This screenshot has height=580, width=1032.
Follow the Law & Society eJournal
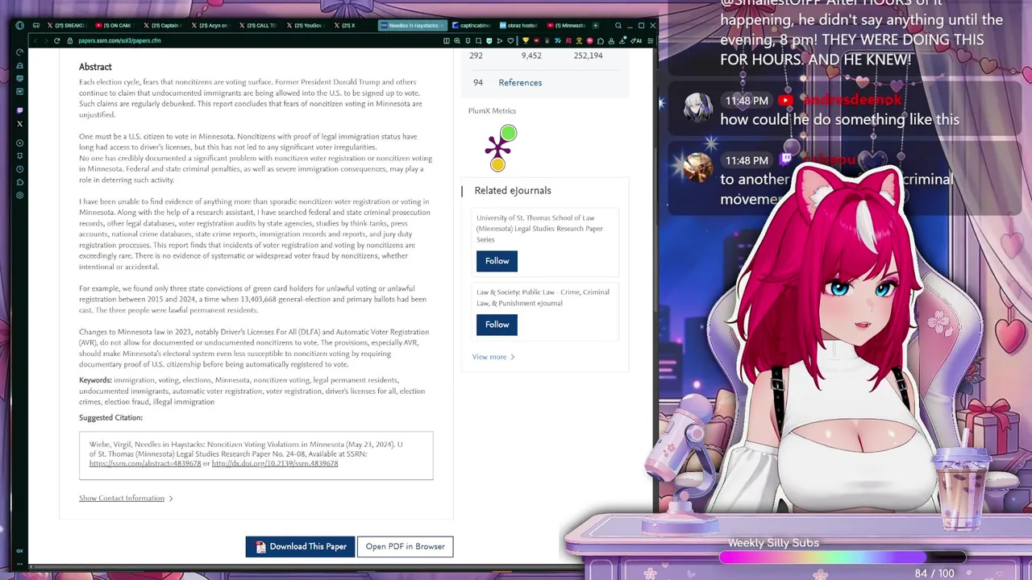click(x=497, y=325)
